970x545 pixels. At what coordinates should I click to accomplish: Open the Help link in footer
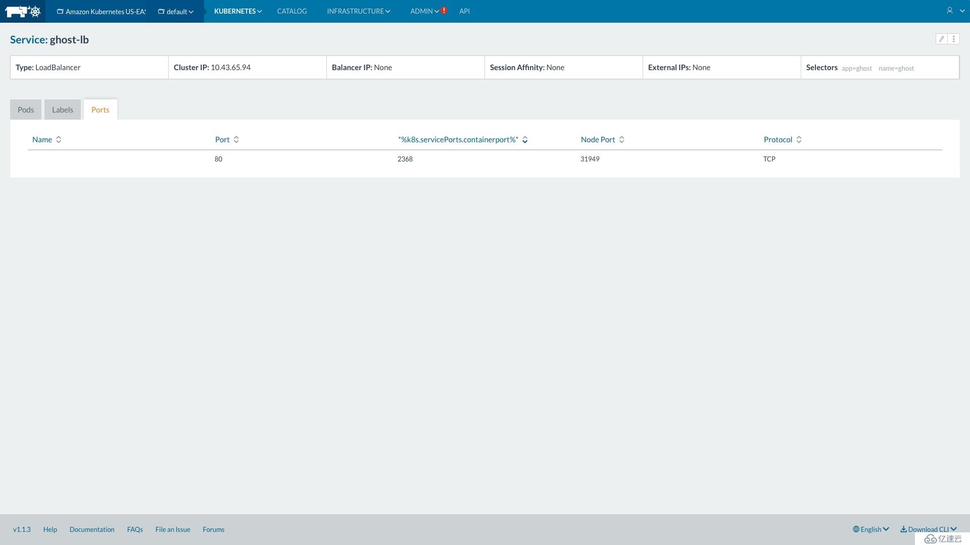50,529
